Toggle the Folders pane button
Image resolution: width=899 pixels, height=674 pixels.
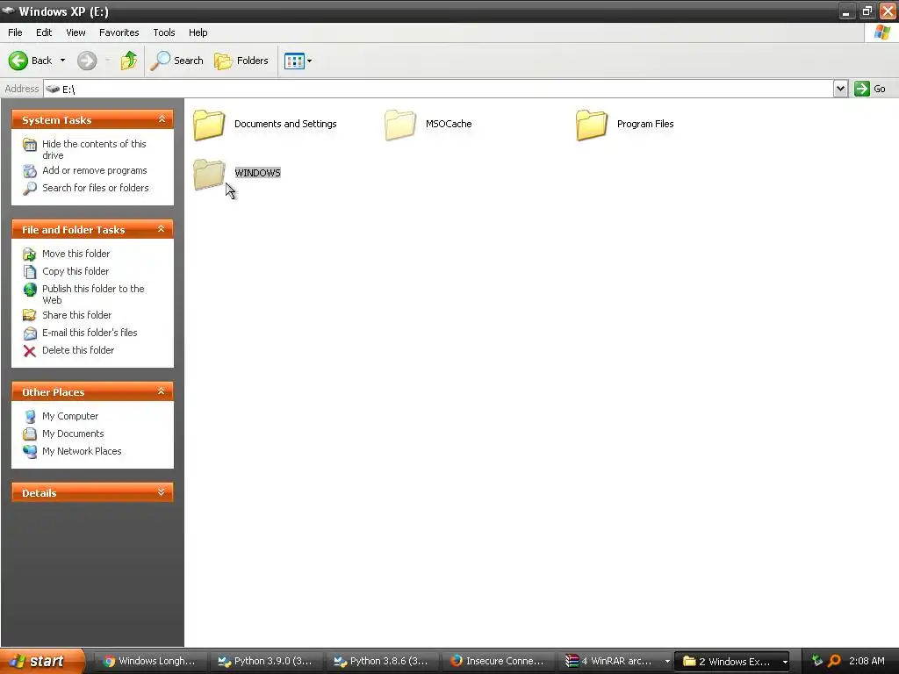[x=241, y=61]
